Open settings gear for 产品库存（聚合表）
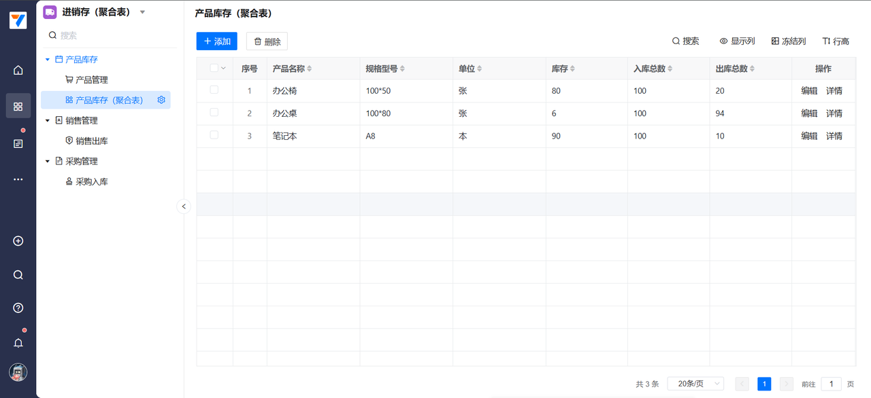 (x=161, y=100)
